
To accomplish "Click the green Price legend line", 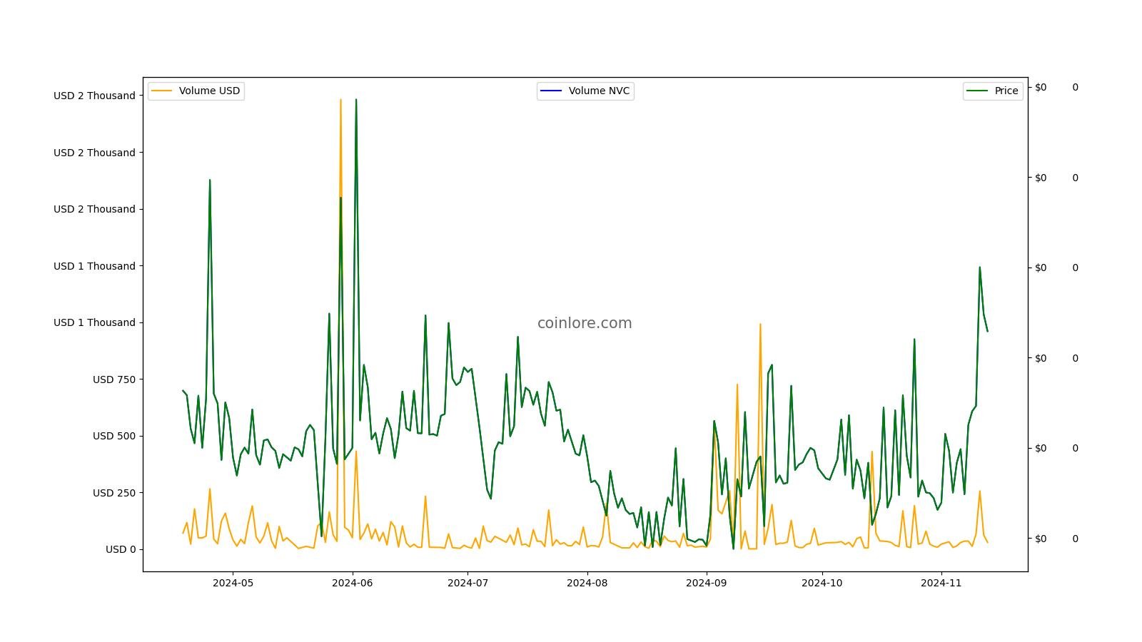I will click(977, 91).
